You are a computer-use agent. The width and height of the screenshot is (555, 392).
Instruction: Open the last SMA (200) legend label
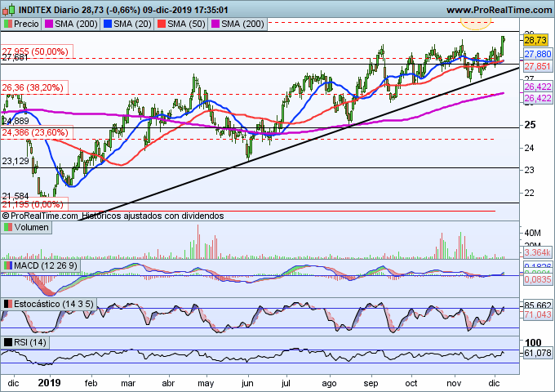coord(242,24)
